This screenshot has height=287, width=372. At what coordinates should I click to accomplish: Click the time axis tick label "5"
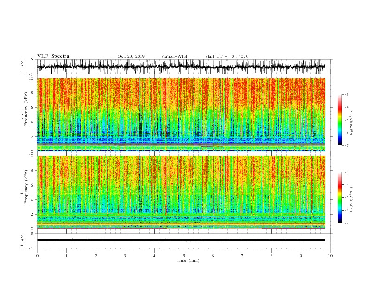pyautogui.click(x=184, y=256)
